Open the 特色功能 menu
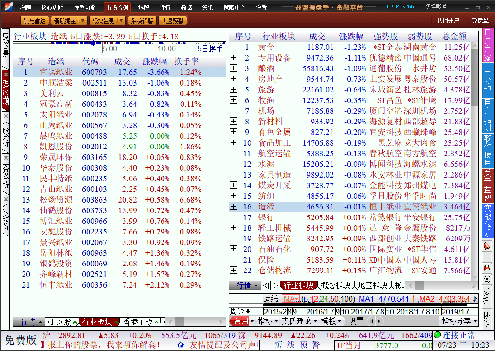The width and height of the screenshot is (495, 351). click(84, 7)
